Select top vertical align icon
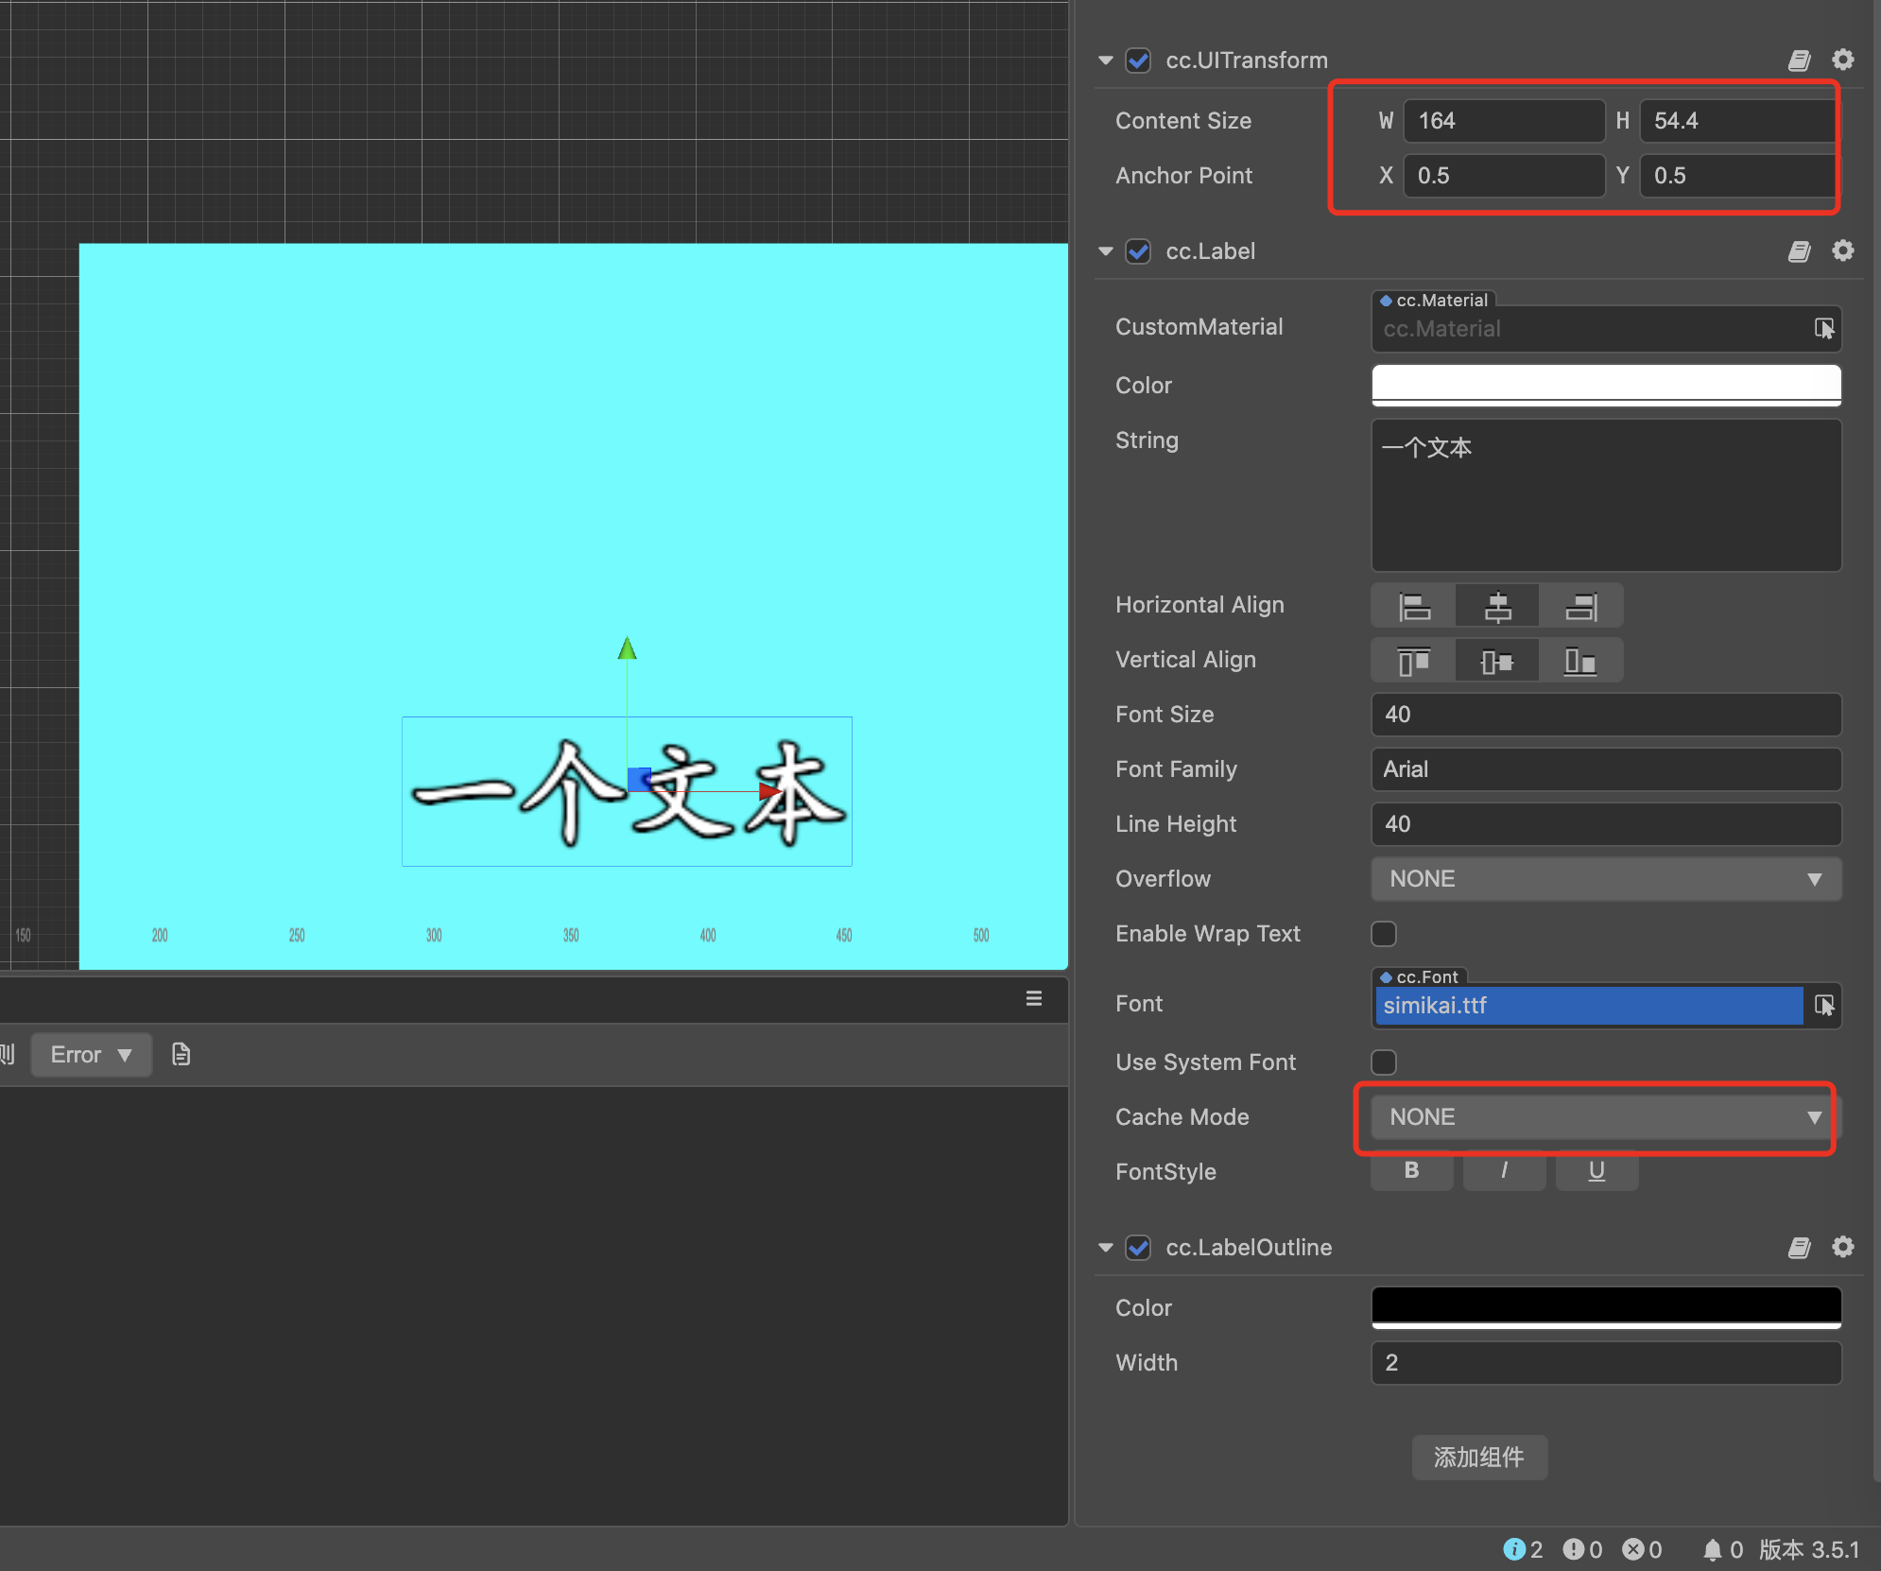The image size is (1881, 1571). [x=1413, y=661]
